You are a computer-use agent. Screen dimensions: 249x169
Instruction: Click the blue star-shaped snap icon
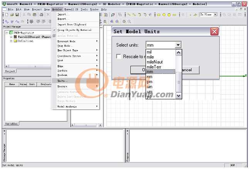12,22
